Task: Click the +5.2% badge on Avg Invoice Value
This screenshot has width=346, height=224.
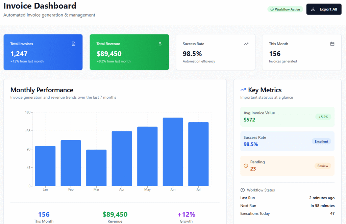Action: 323,117
